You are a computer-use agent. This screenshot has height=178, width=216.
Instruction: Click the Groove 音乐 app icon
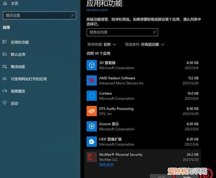point(91,126)
